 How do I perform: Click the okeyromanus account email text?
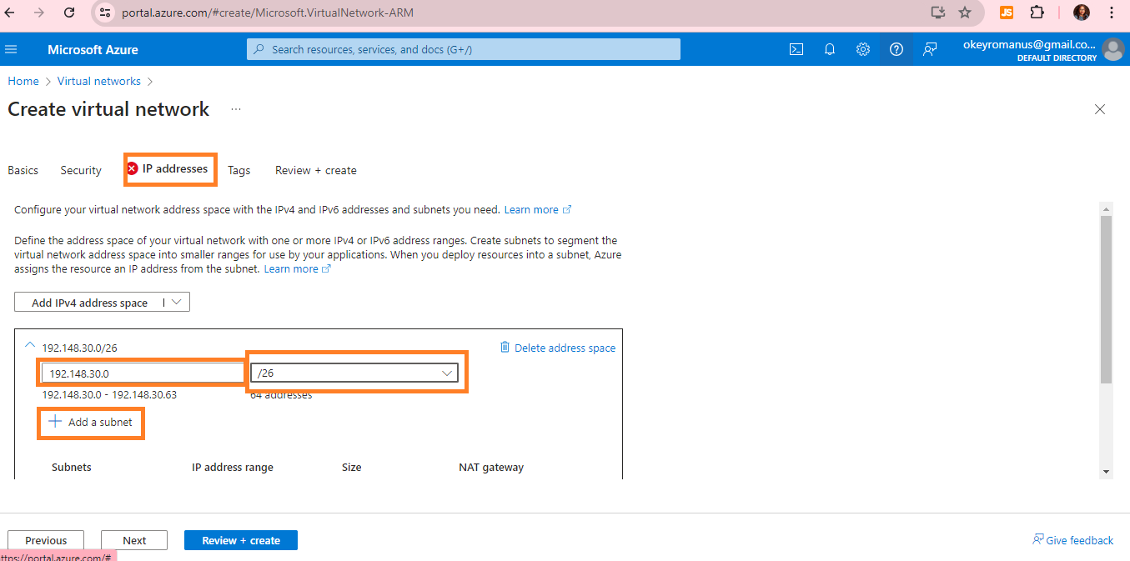(1029, 44)
